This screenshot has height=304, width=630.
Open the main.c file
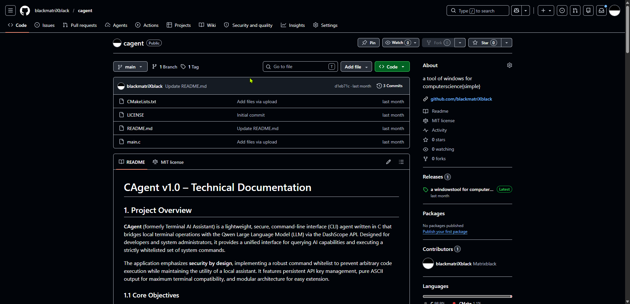(134, 142)
